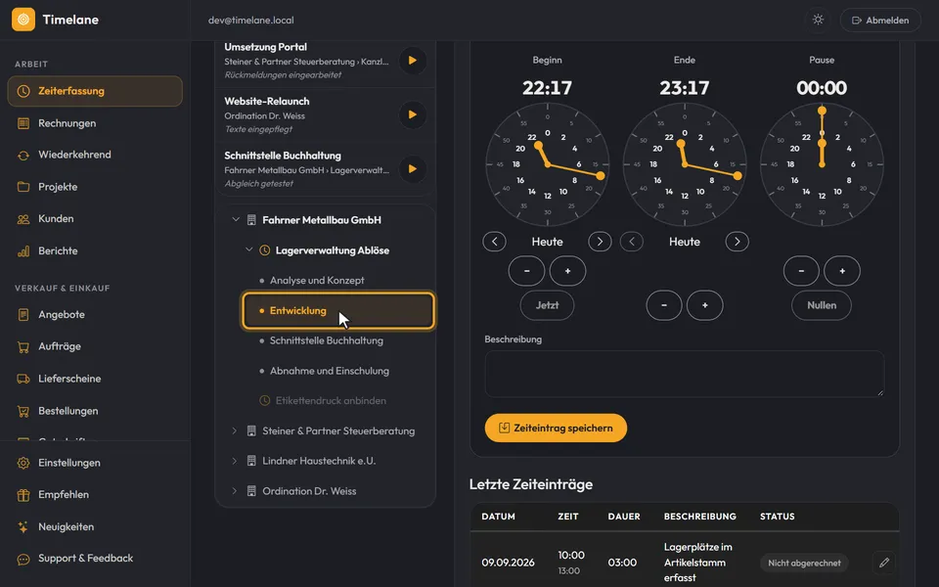Screen dimensions: 939x587
Task: Click the Beginn clock dial
Action: (548, 164)
